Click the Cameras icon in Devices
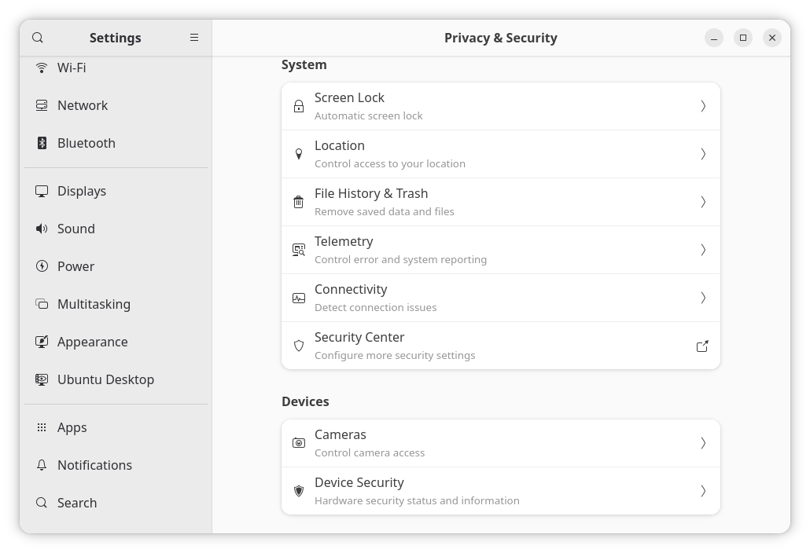This screenshot has width=810, height=553. [299, 443]
